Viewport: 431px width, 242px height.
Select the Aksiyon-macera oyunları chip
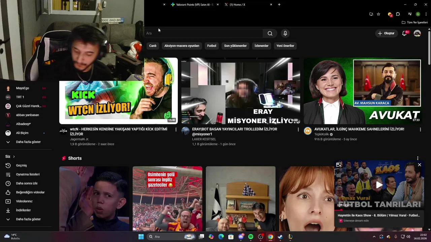pos(182,46)
